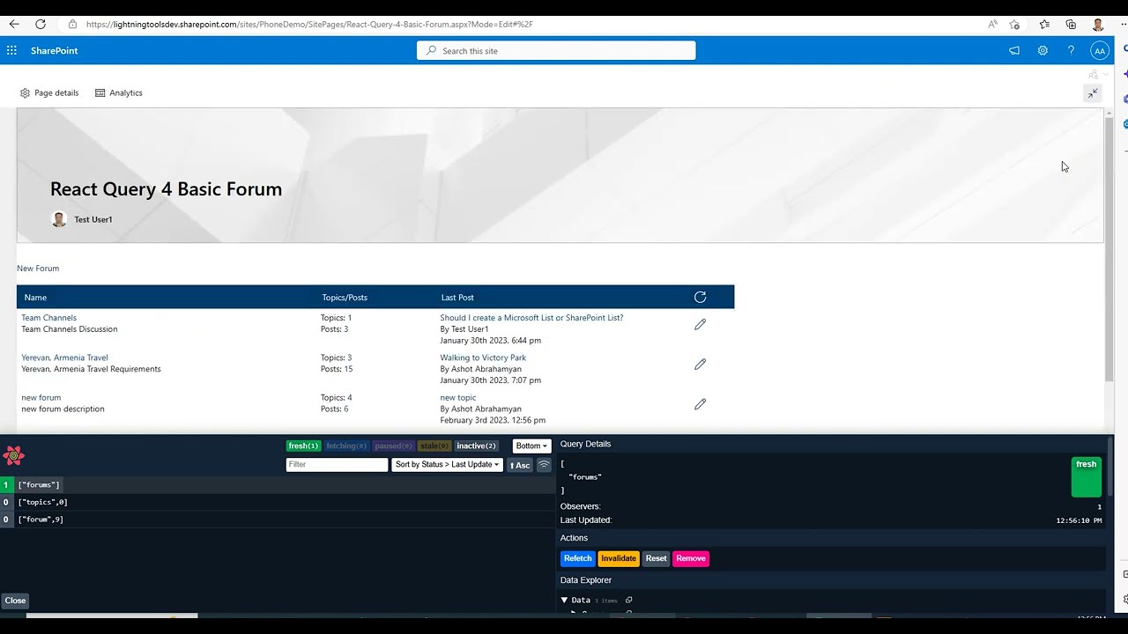Click the Refetch action button
The height and width of the screenshot is (634, 1128).
point(578,558)
